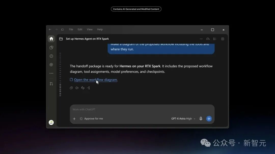Click the gauge icon in the chat header
The image size is (275, 154).
[x=208, y=39]
